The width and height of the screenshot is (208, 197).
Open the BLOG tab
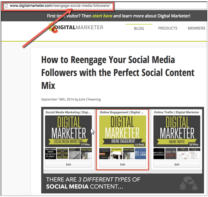(x=139, y=28)
